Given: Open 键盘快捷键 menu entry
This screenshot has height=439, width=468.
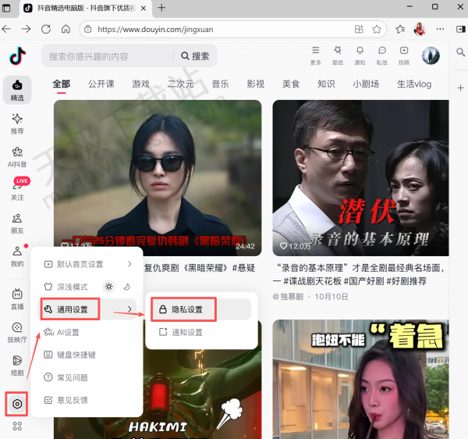Looking at the screenshot, I should pos(76,355).
